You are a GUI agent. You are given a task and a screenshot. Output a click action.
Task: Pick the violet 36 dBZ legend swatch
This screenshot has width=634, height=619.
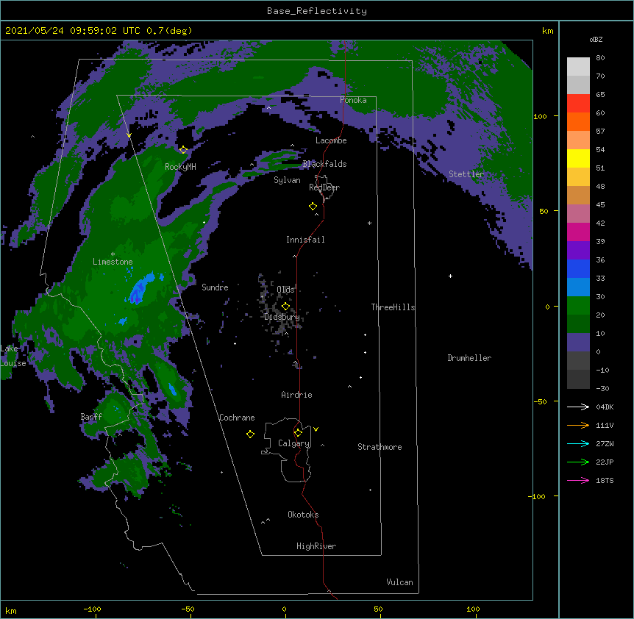[x=578, y=251]
